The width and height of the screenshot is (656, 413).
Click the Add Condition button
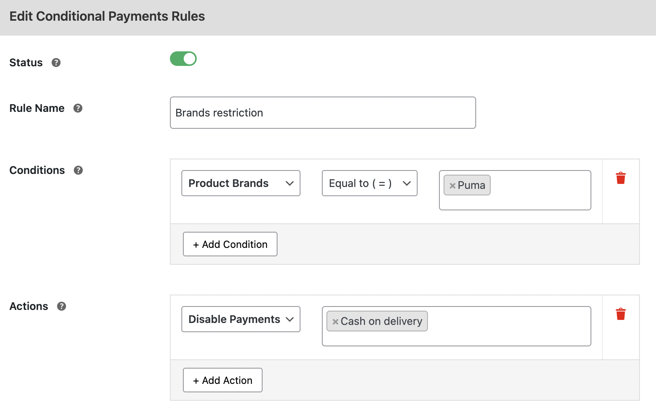[230, 244]
